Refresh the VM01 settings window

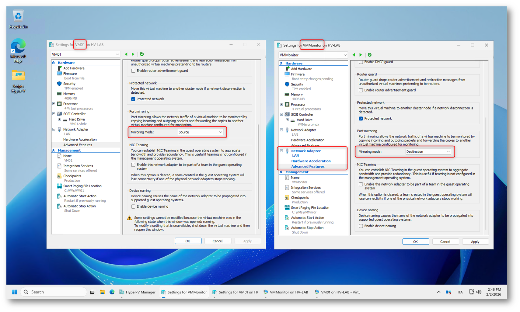click(142, 54)
